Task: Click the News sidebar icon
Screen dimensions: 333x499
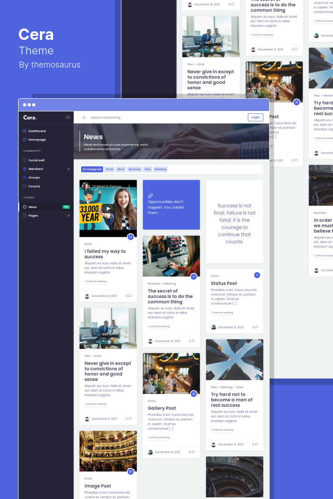Action: click(x=24, y=207)
